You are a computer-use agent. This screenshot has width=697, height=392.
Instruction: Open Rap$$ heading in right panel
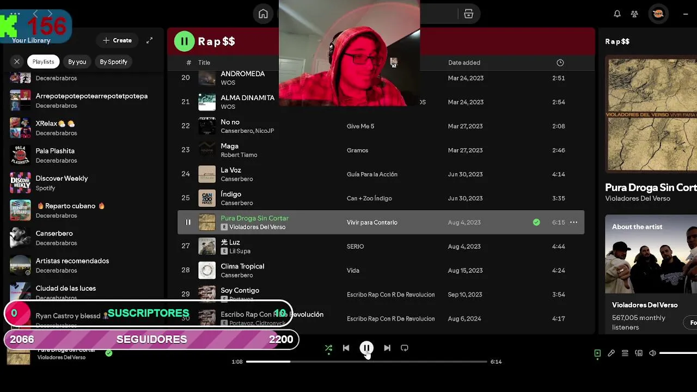617,41
